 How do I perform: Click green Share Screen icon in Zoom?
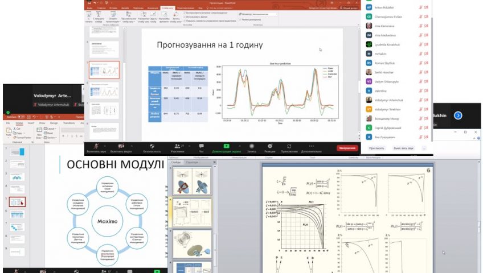pos(227,146)
